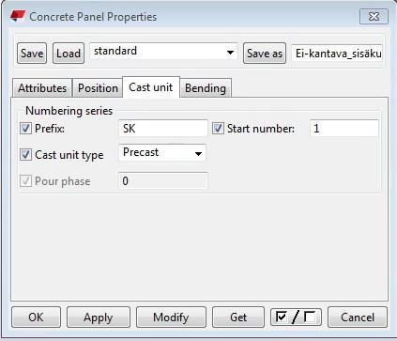The image size is (397, 341).
Task: Click the Save as button
Action: (265, 54)
